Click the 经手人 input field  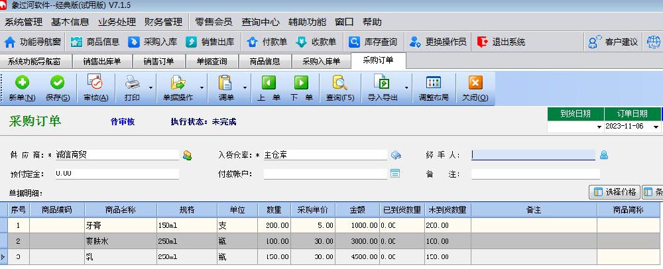(533, 155)
